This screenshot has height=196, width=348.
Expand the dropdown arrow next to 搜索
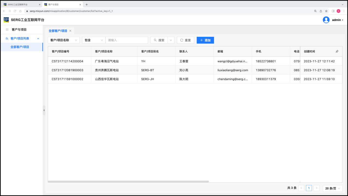coord(171,40)
